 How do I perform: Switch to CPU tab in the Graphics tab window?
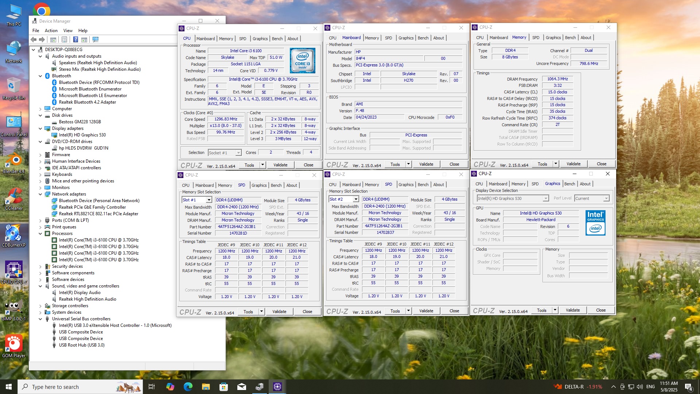click(x=479, y=184)
